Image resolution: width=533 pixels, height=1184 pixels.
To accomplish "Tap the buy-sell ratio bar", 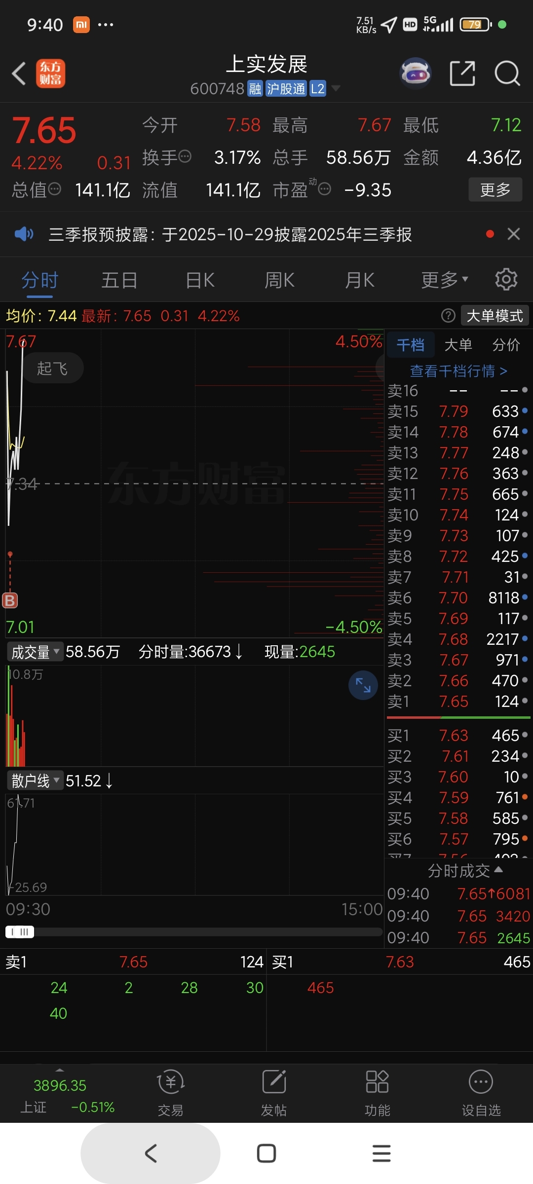I will coord(458,717).
